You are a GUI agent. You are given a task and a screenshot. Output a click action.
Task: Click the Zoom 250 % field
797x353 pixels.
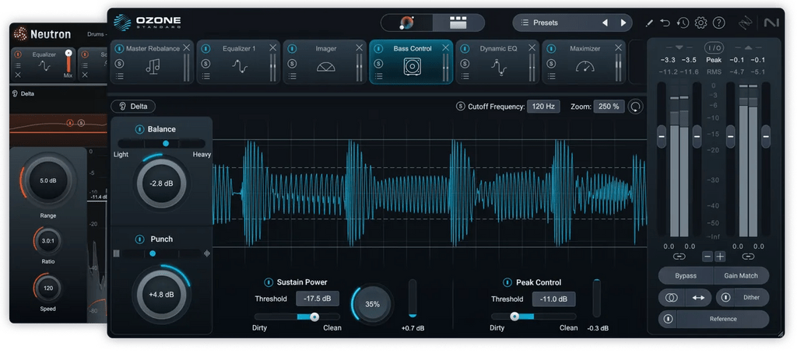609,107
